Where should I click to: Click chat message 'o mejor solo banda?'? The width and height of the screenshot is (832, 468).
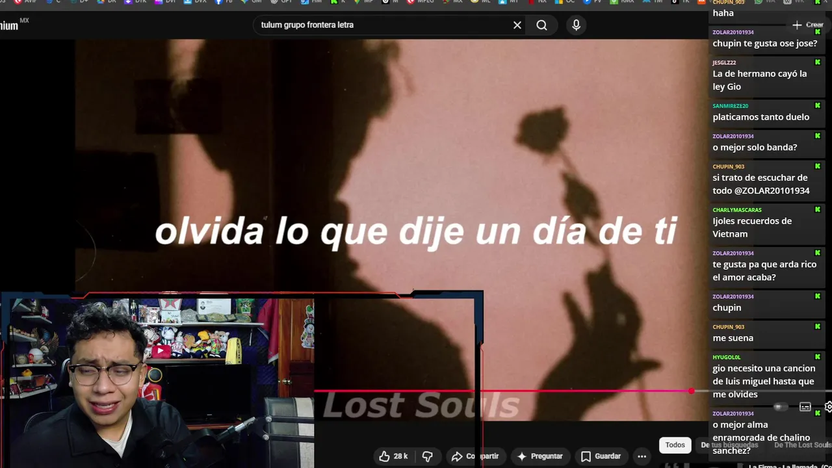[755, 148]
